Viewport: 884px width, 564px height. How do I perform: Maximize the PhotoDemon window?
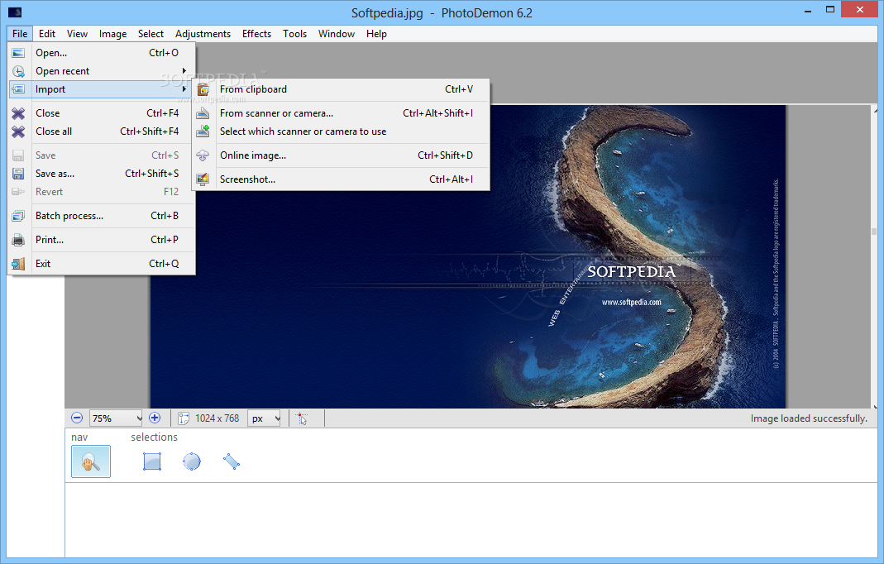pyautogui.click(x=830, y=10)
